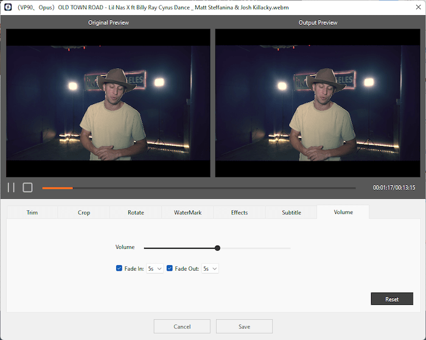Viewport: 426px width, 340px height.
Task: Click the Volume slider handle
Action: (x=217, y=248)
